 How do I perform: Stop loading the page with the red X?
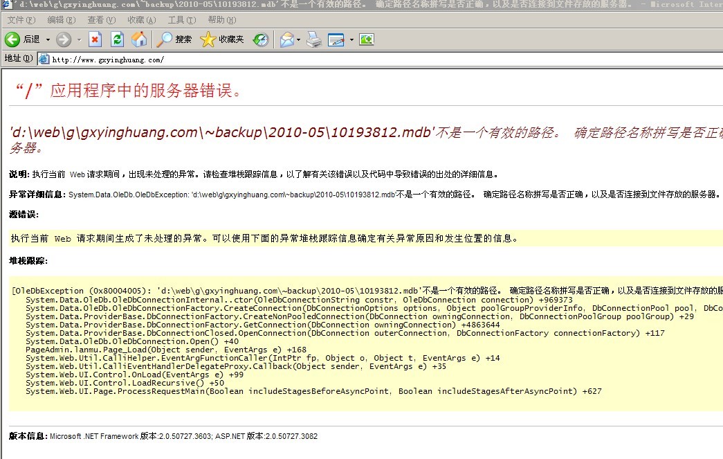tap(95, 39)
